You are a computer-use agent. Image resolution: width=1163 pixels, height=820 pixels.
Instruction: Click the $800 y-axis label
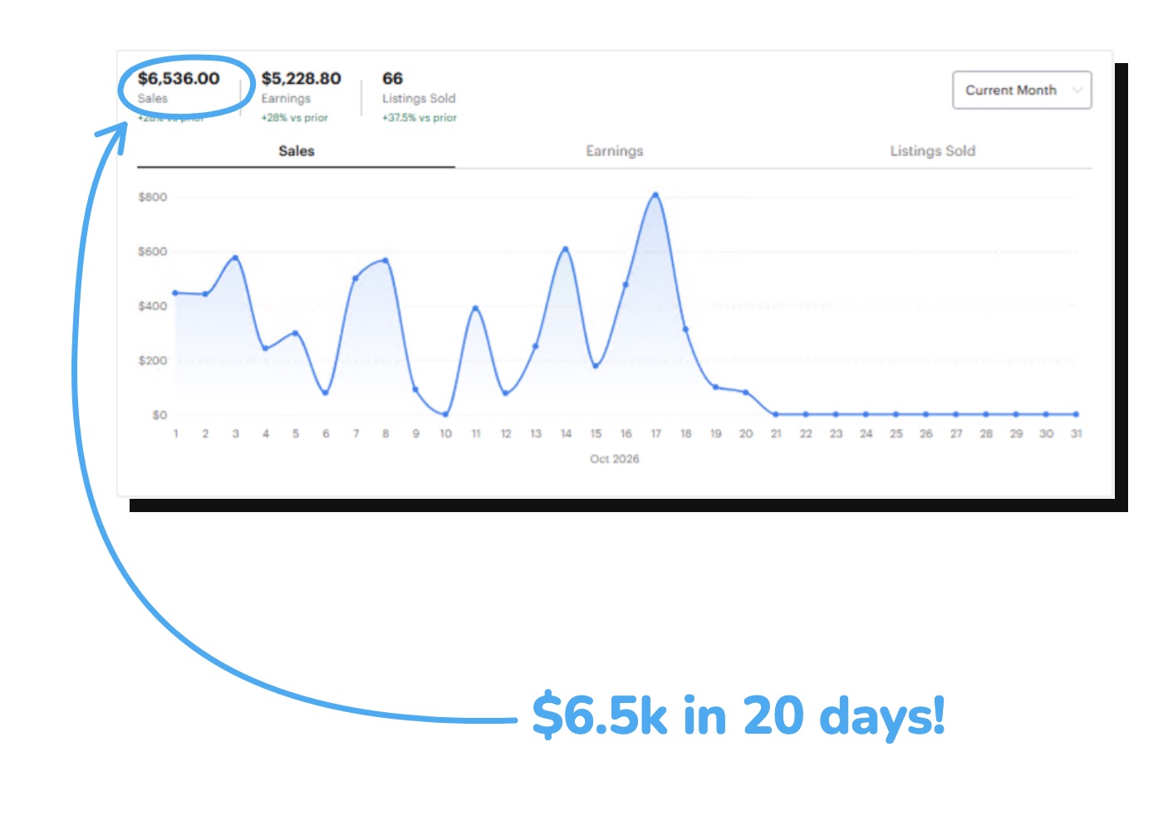[x=153, y=198]
